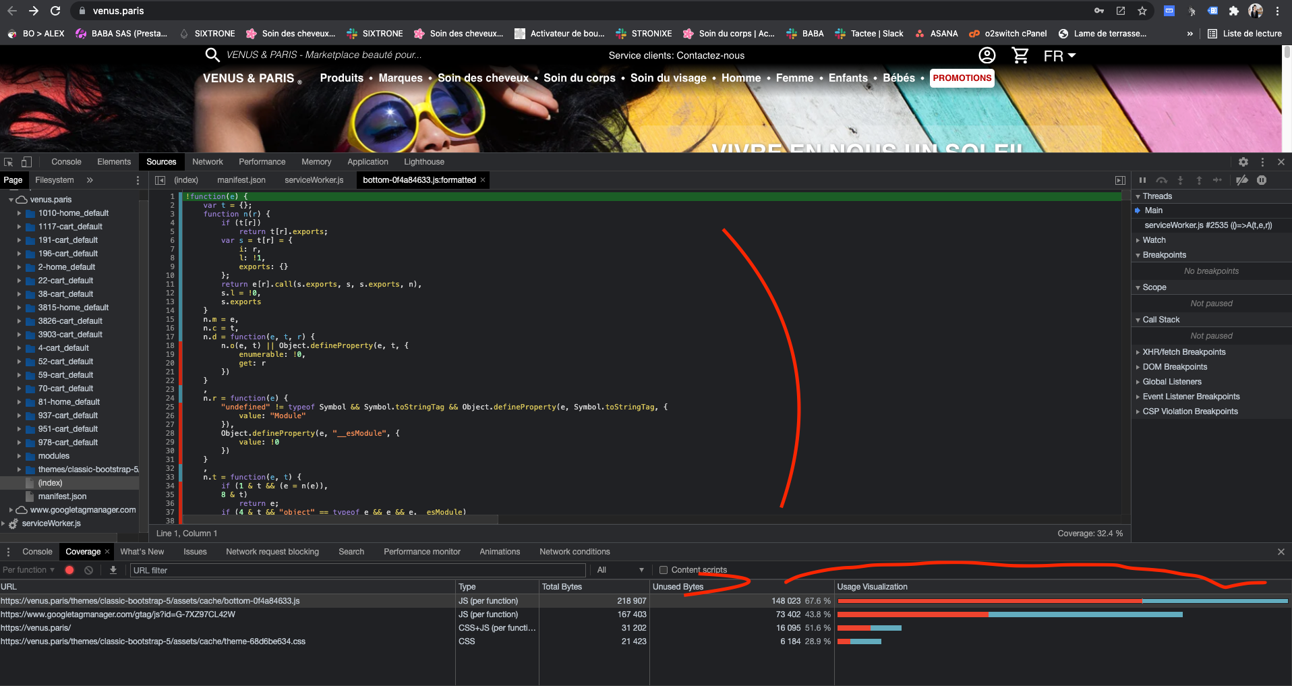Open DevTools settings gear
The height and width of the screenshot is (686, 1292).
1243,162
